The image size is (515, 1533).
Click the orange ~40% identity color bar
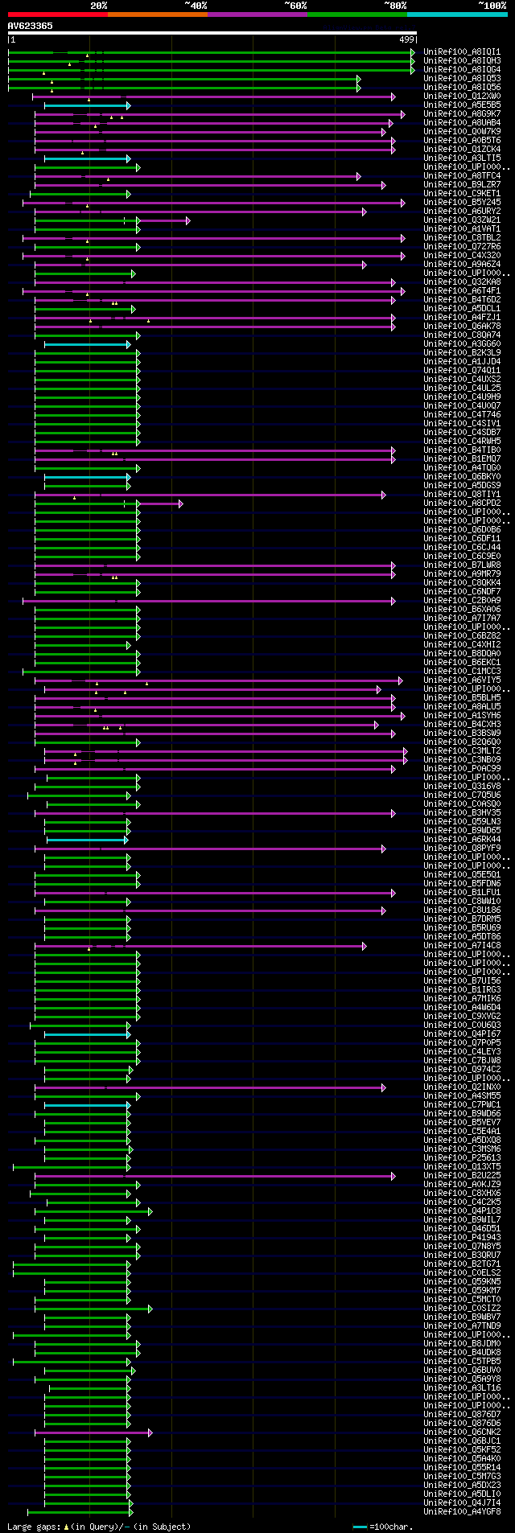157,14
